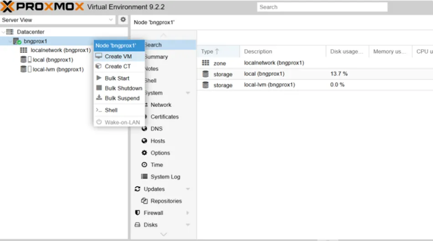Click the 0.0 % disk usage cell
The image size is (433, 241).
coord(337,85)
